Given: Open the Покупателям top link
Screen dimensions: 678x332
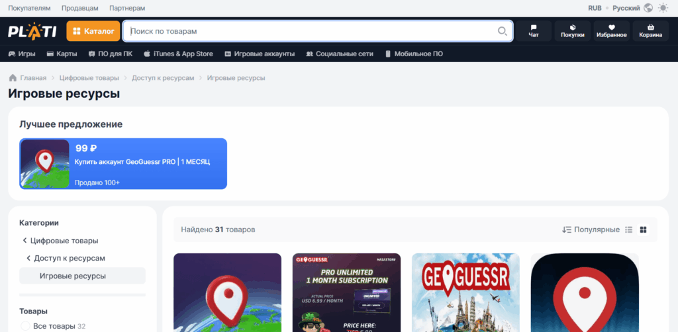Looking at the screenshot, I should [x=29, y=8].
